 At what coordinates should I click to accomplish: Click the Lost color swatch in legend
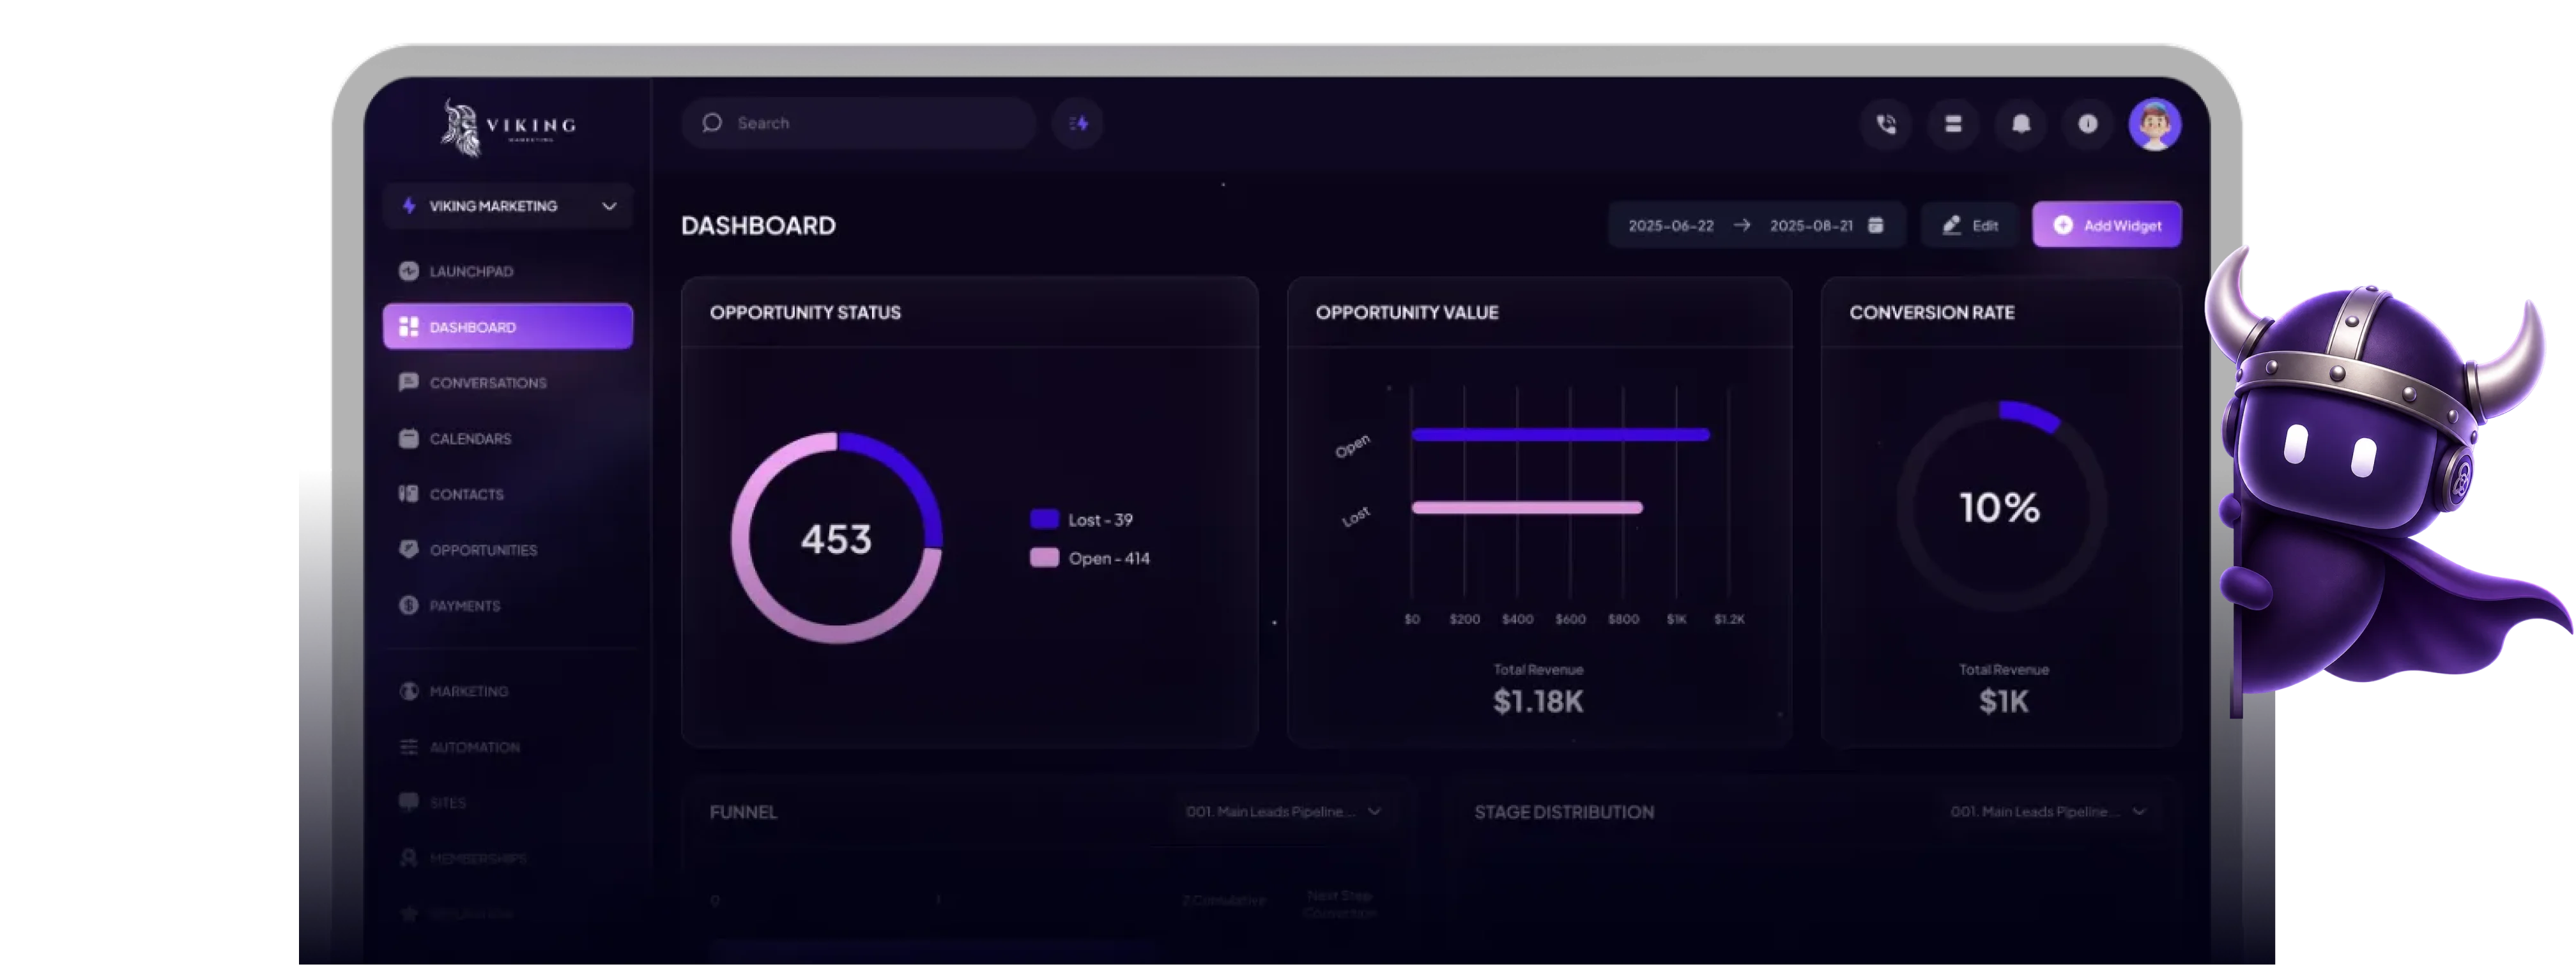coord(1044,519)
